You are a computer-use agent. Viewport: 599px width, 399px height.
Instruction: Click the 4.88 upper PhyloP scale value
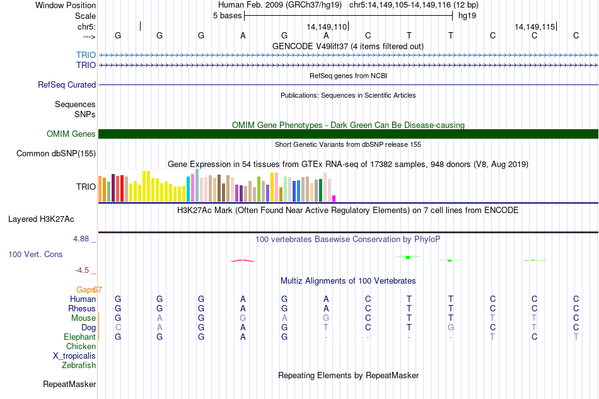coord(81,239)
